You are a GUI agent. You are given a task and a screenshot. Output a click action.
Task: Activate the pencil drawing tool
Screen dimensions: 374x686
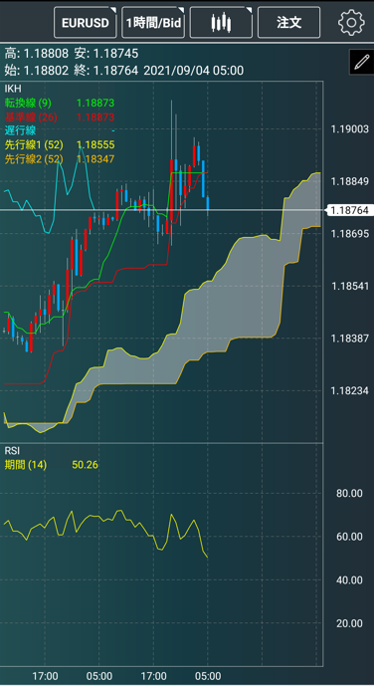coord(361,62)
